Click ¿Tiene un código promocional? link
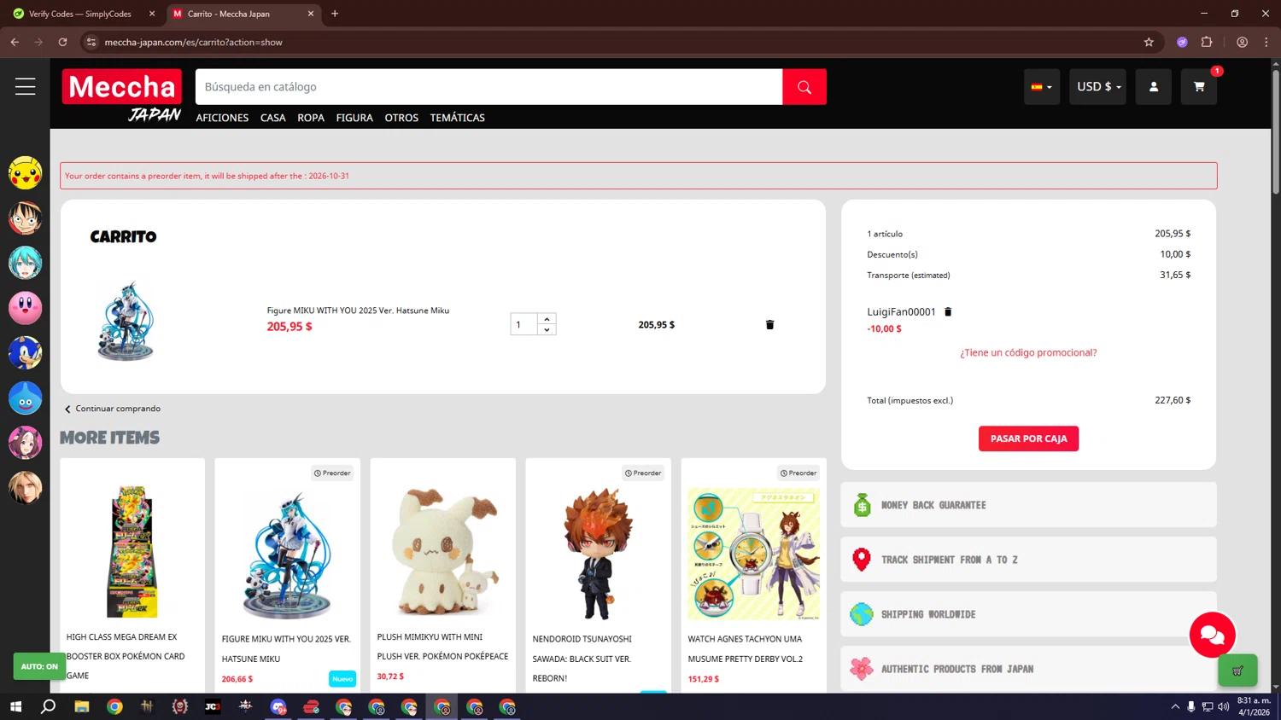This screenshot has width=1281, height=720. click(x=1028, y=352)
